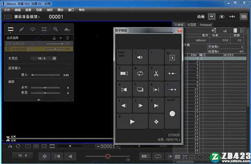Viewport: 251px width, 164px height.
Task: Open the filmstrip tab in tool panel
Action: 44,29
